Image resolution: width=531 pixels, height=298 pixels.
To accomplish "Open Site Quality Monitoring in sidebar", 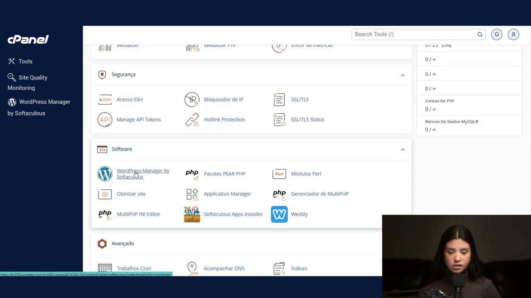I will click(x=27, y=82).
